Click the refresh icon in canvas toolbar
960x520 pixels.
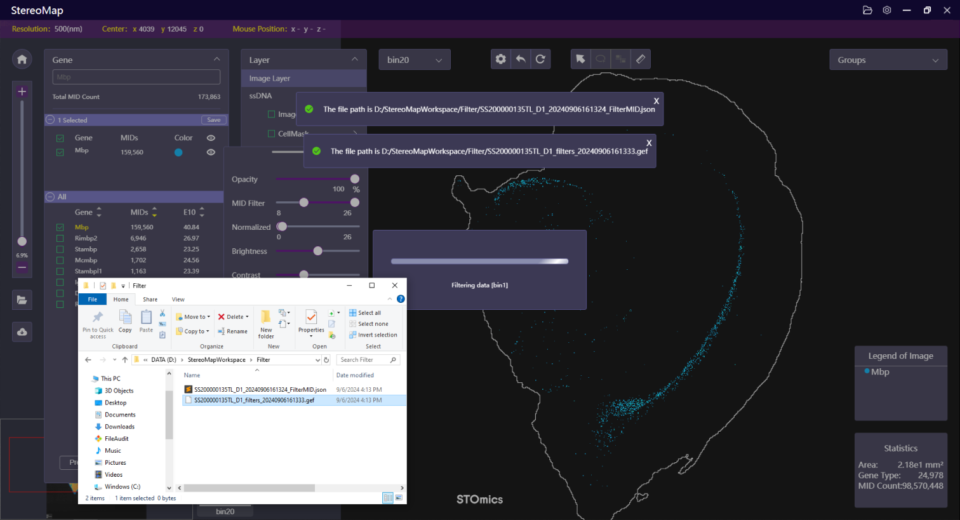point(540,59)
